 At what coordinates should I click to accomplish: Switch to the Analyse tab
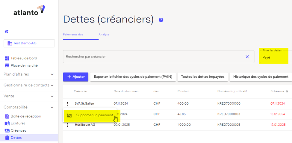[104, 34]
